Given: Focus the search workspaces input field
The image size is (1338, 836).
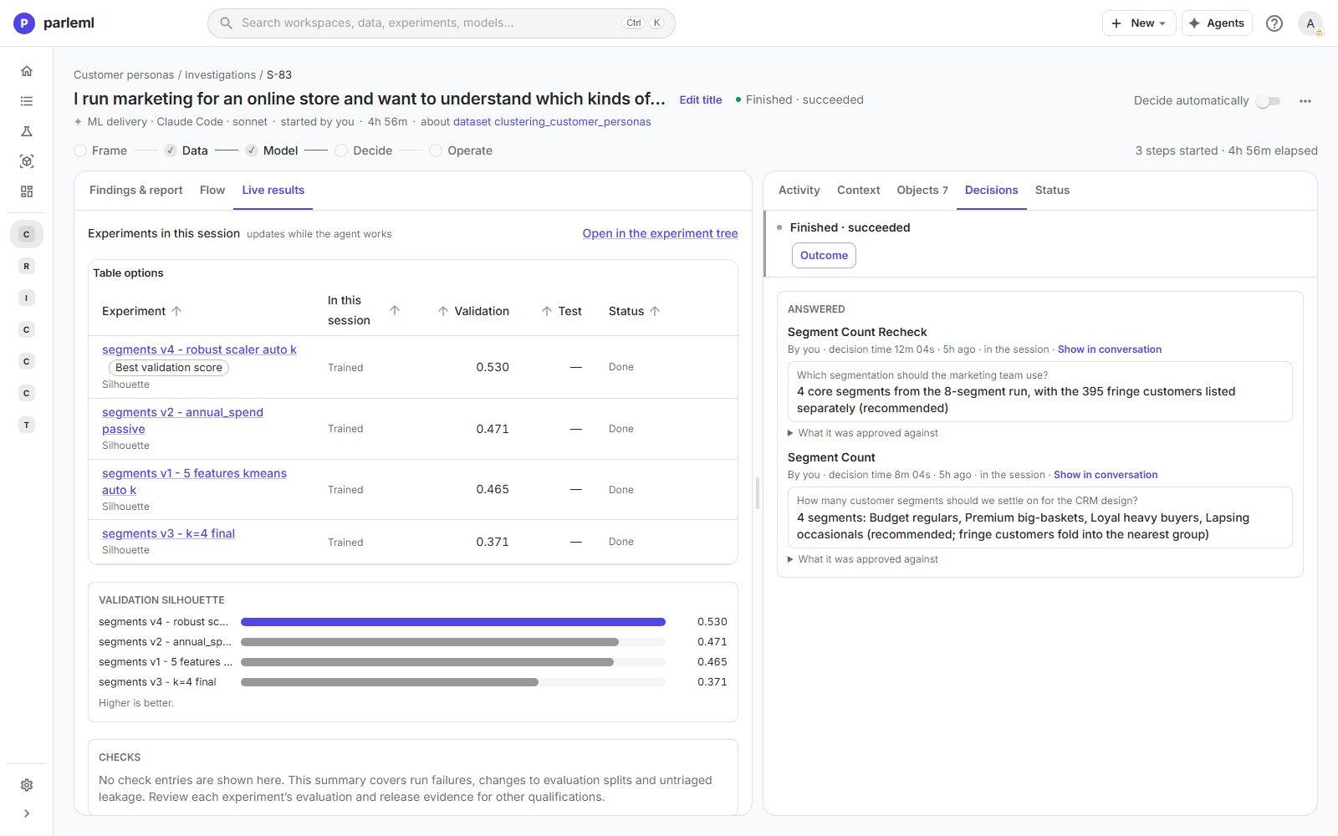Looking at the screenshot, I should (442, 23).
